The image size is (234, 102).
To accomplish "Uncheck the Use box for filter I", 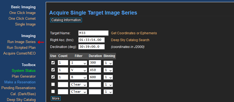I will [x=53, y=63].
